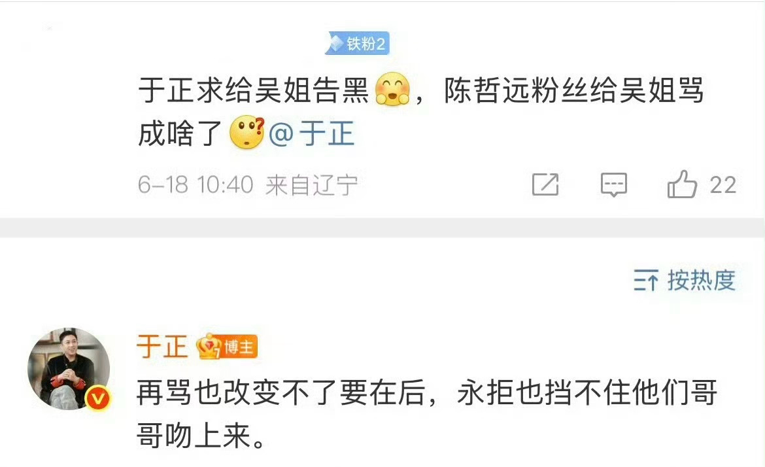The width and height of the screenshot is (765, 467).
Task: Tap the orange V verified badge
Action: click(97, 399)
